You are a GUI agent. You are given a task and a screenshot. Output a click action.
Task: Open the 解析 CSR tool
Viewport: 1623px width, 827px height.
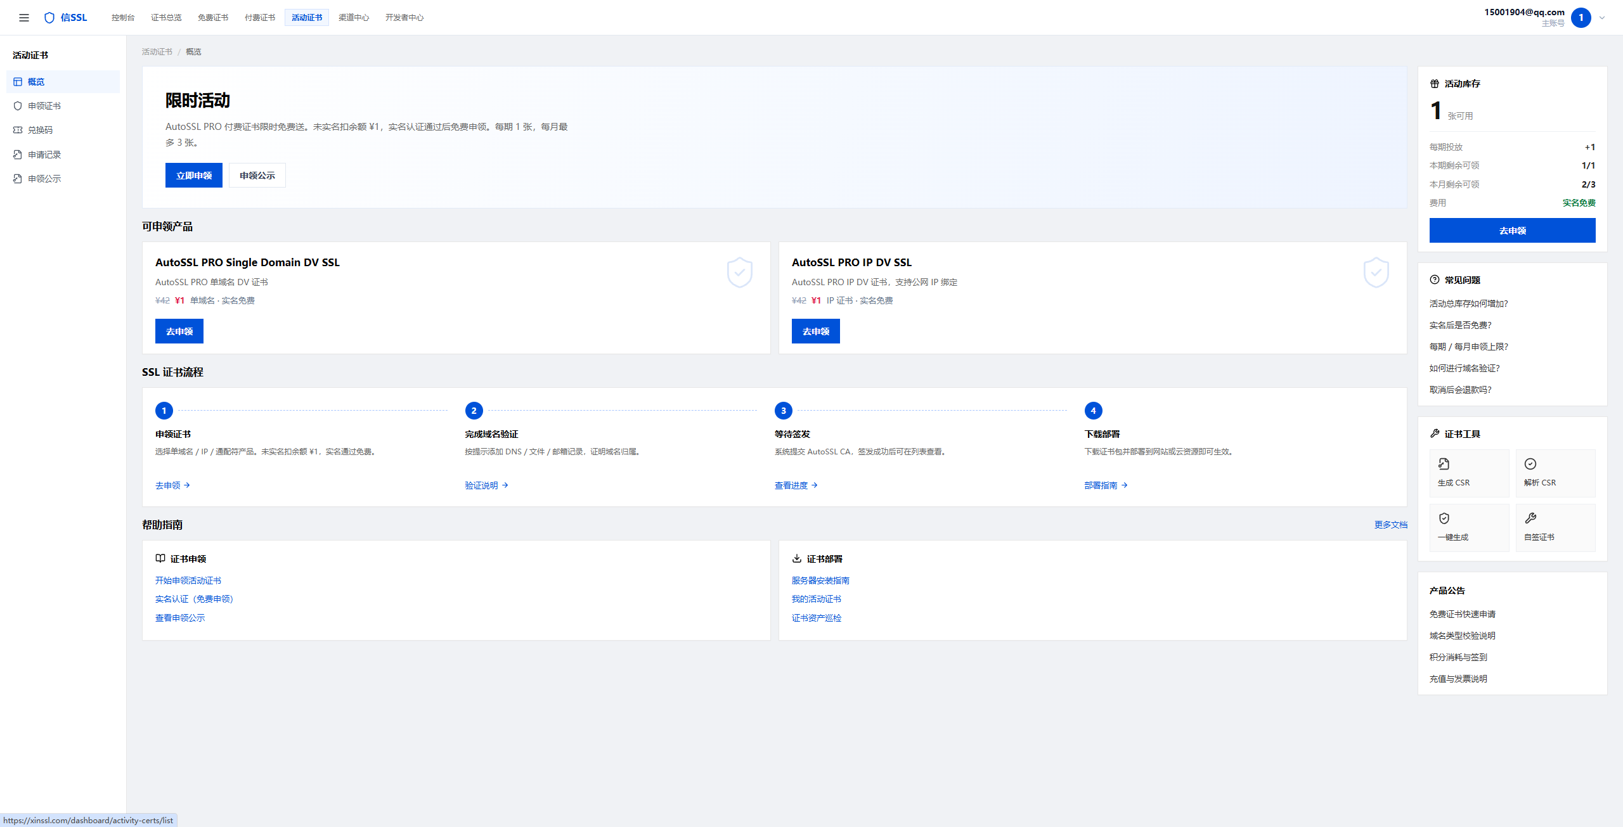(x=1556, y=473)
